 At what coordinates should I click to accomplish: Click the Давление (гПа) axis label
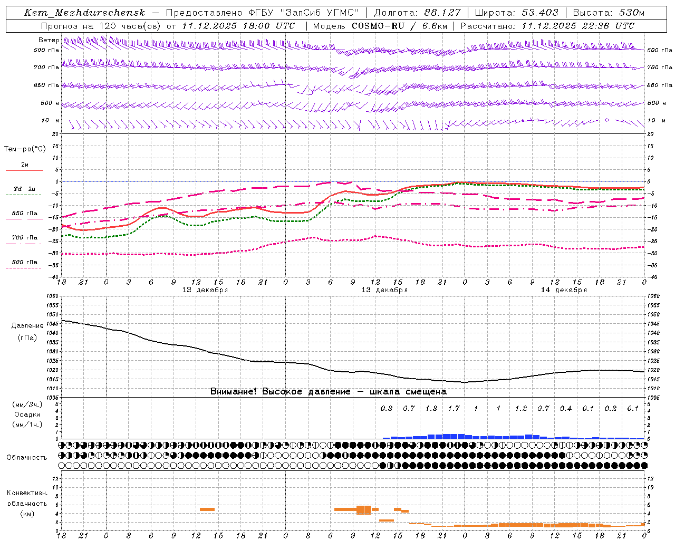point(27,332)
